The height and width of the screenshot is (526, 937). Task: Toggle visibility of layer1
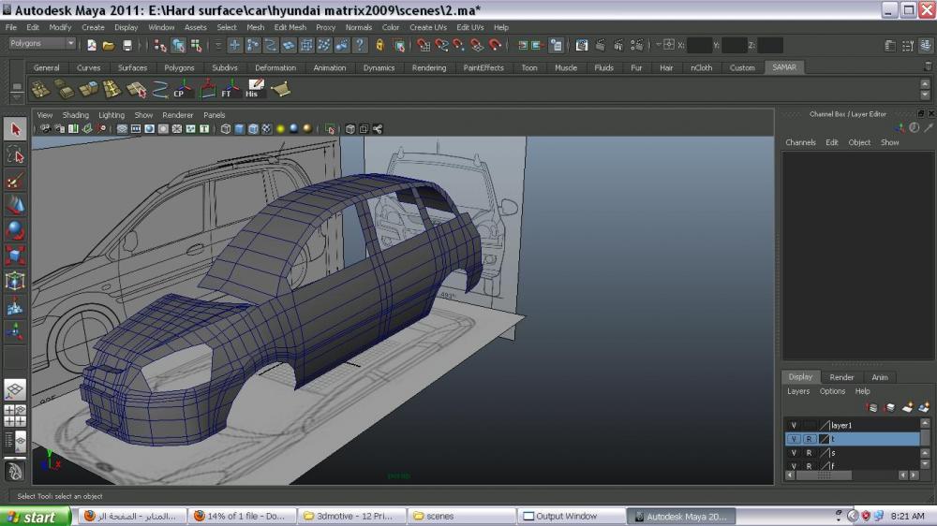click(x=794, y=425)
